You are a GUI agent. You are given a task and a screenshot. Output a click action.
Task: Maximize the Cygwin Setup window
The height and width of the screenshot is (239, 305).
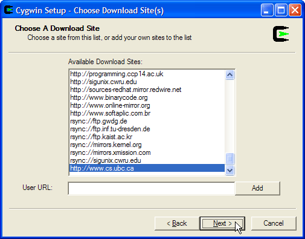[281, 10]
